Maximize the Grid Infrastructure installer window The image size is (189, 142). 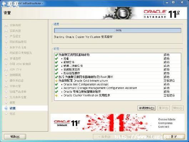point(173,2)
